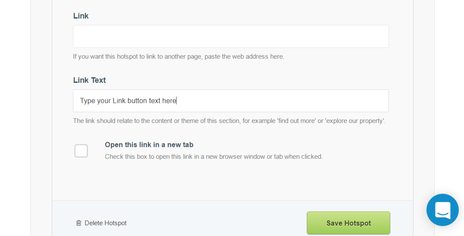The height and width of the screenshot is (236, 464).
Task: Click the word 'Hotspot' in Delete Hotspot
Action: click(116, 223)
